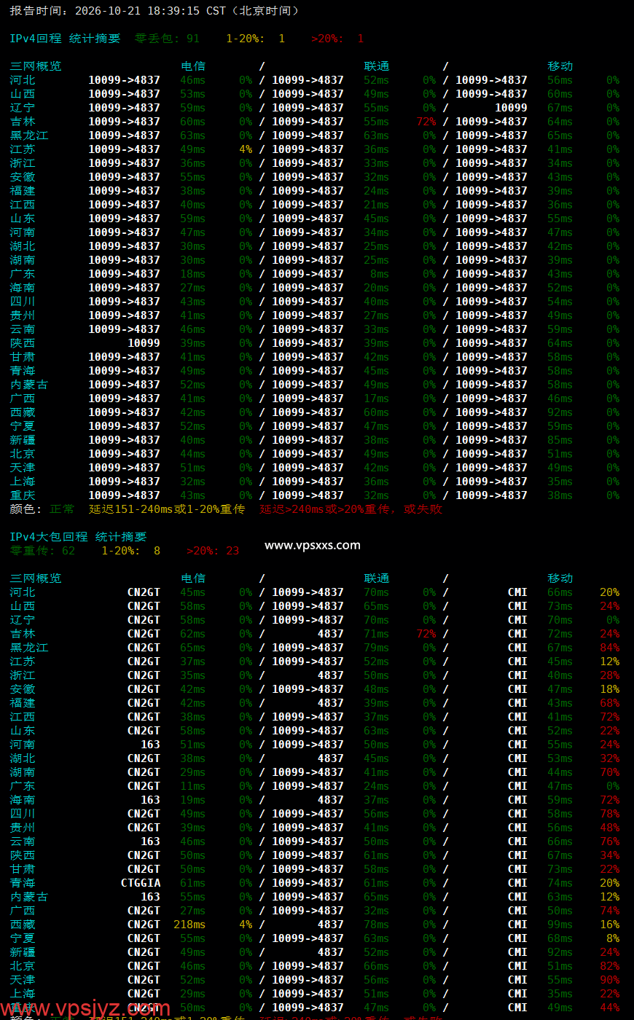Viewport: 634px width, 1020px height.
Task: Click the 218ms latency in 西藏 row
Action: (189, 925)
